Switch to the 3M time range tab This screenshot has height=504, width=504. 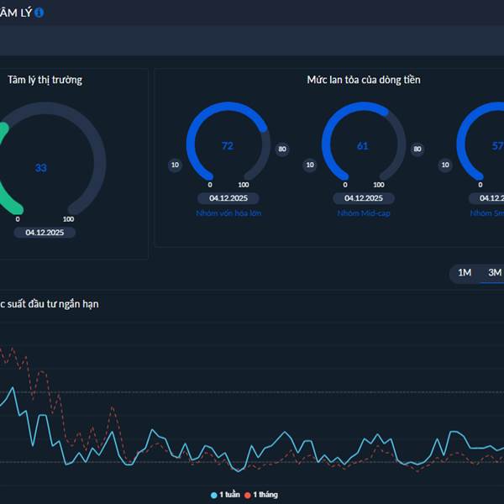(x=495, y=272)
